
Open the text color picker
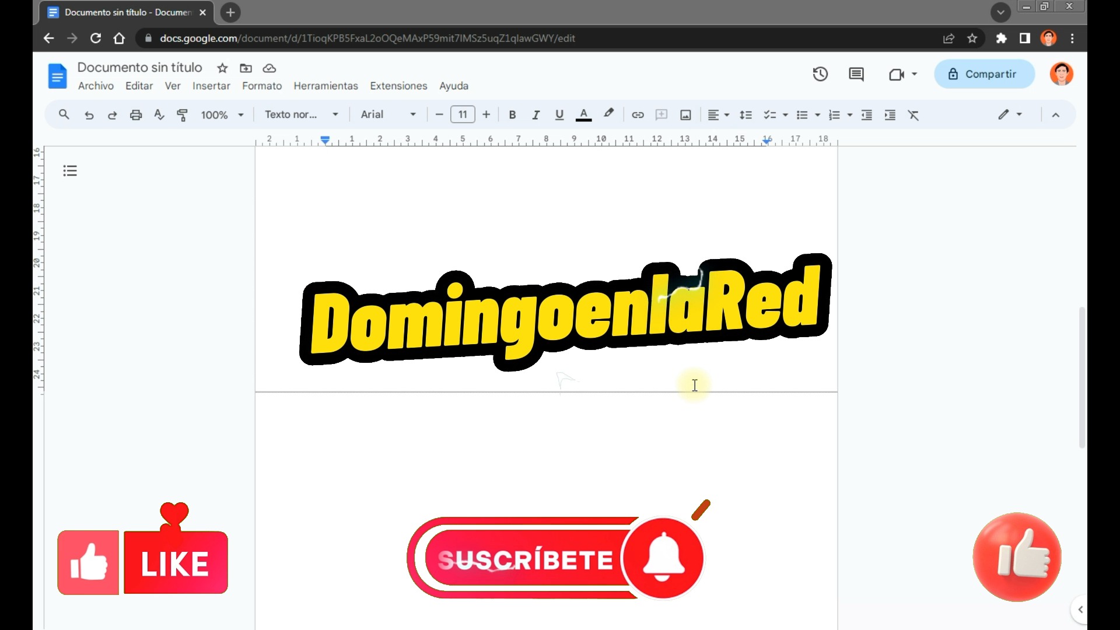pos(583,115)
